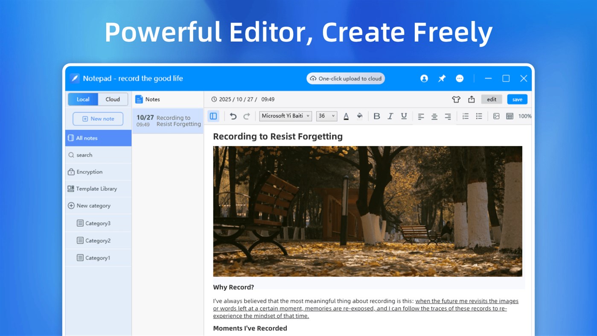
Task: Insert a table using the table icon
Action: (x=510, y=116)
